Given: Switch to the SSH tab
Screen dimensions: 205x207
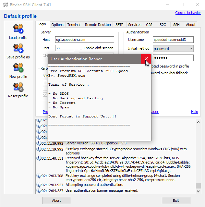Looking at the screenshot, I should (x=176, y=25).
